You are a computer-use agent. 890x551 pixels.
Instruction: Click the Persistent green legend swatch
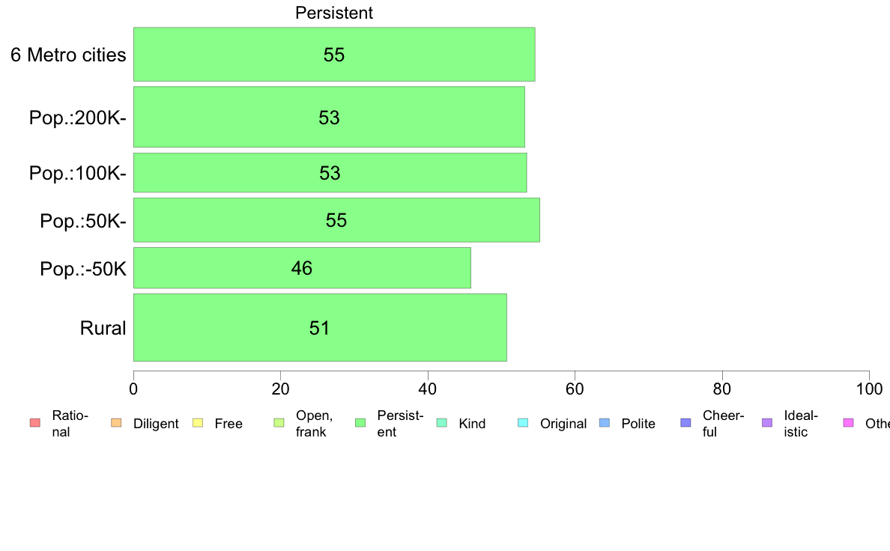[360, 423]
